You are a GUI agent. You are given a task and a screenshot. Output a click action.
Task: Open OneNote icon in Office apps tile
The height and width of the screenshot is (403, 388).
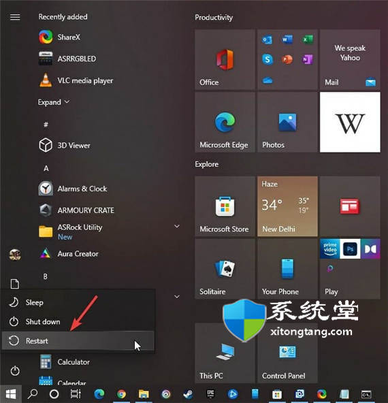[307, 59]
